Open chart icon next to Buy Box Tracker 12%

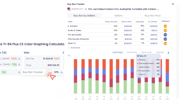tap(62, 72)
